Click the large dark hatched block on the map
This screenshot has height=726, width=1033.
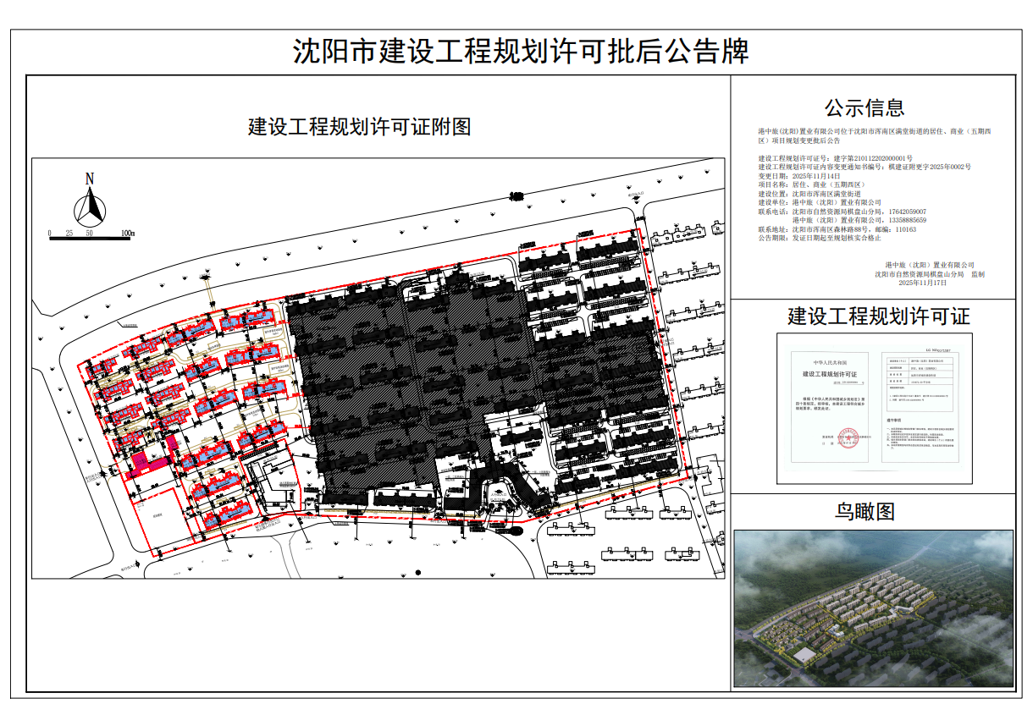(406, 381)
